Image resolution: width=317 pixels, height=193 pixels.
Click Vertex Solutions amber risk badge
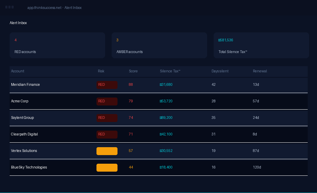(x=107, y=151)
